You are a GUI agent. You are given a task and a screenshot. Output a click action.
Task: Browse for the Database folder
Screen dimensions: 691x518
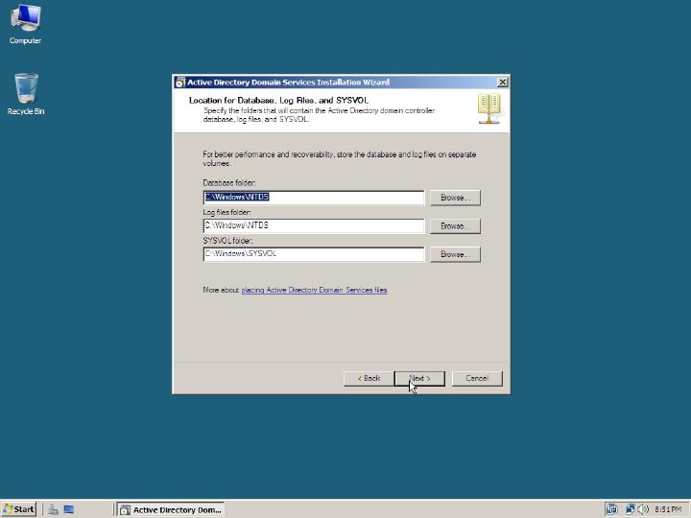[455, 198]
